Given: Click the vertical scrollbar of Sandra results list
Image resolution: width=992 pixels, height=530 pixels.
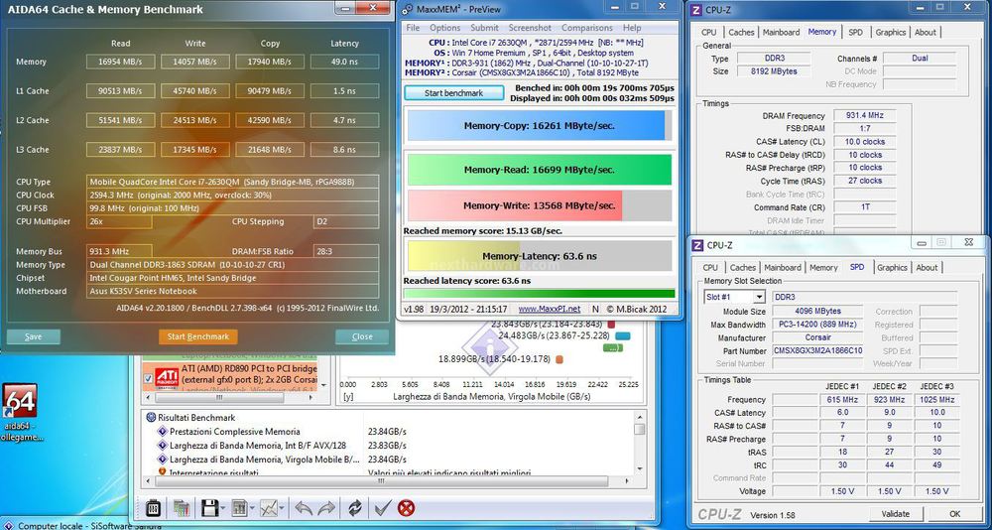Looking at the screenshot, I should 639,442.
